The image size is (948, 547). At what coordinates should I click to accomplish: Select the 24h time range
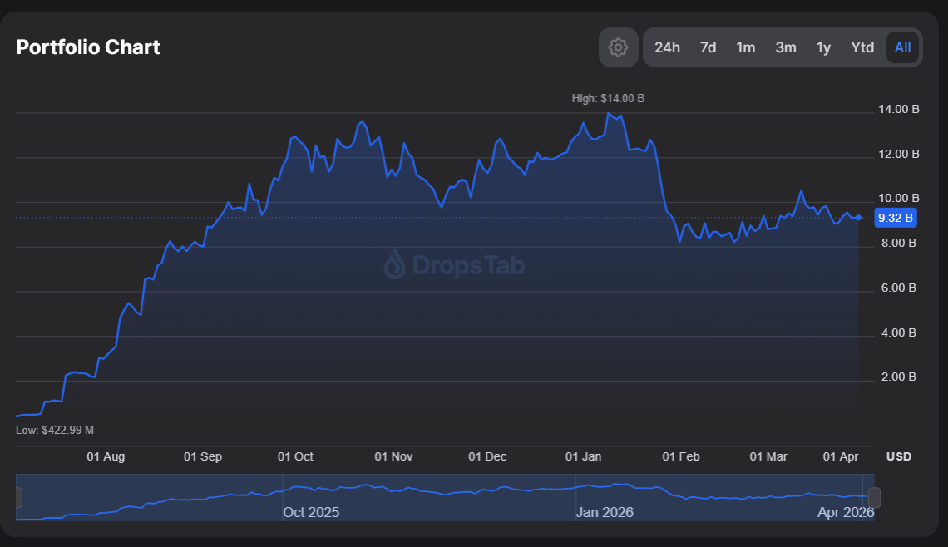tap(668, 47)
